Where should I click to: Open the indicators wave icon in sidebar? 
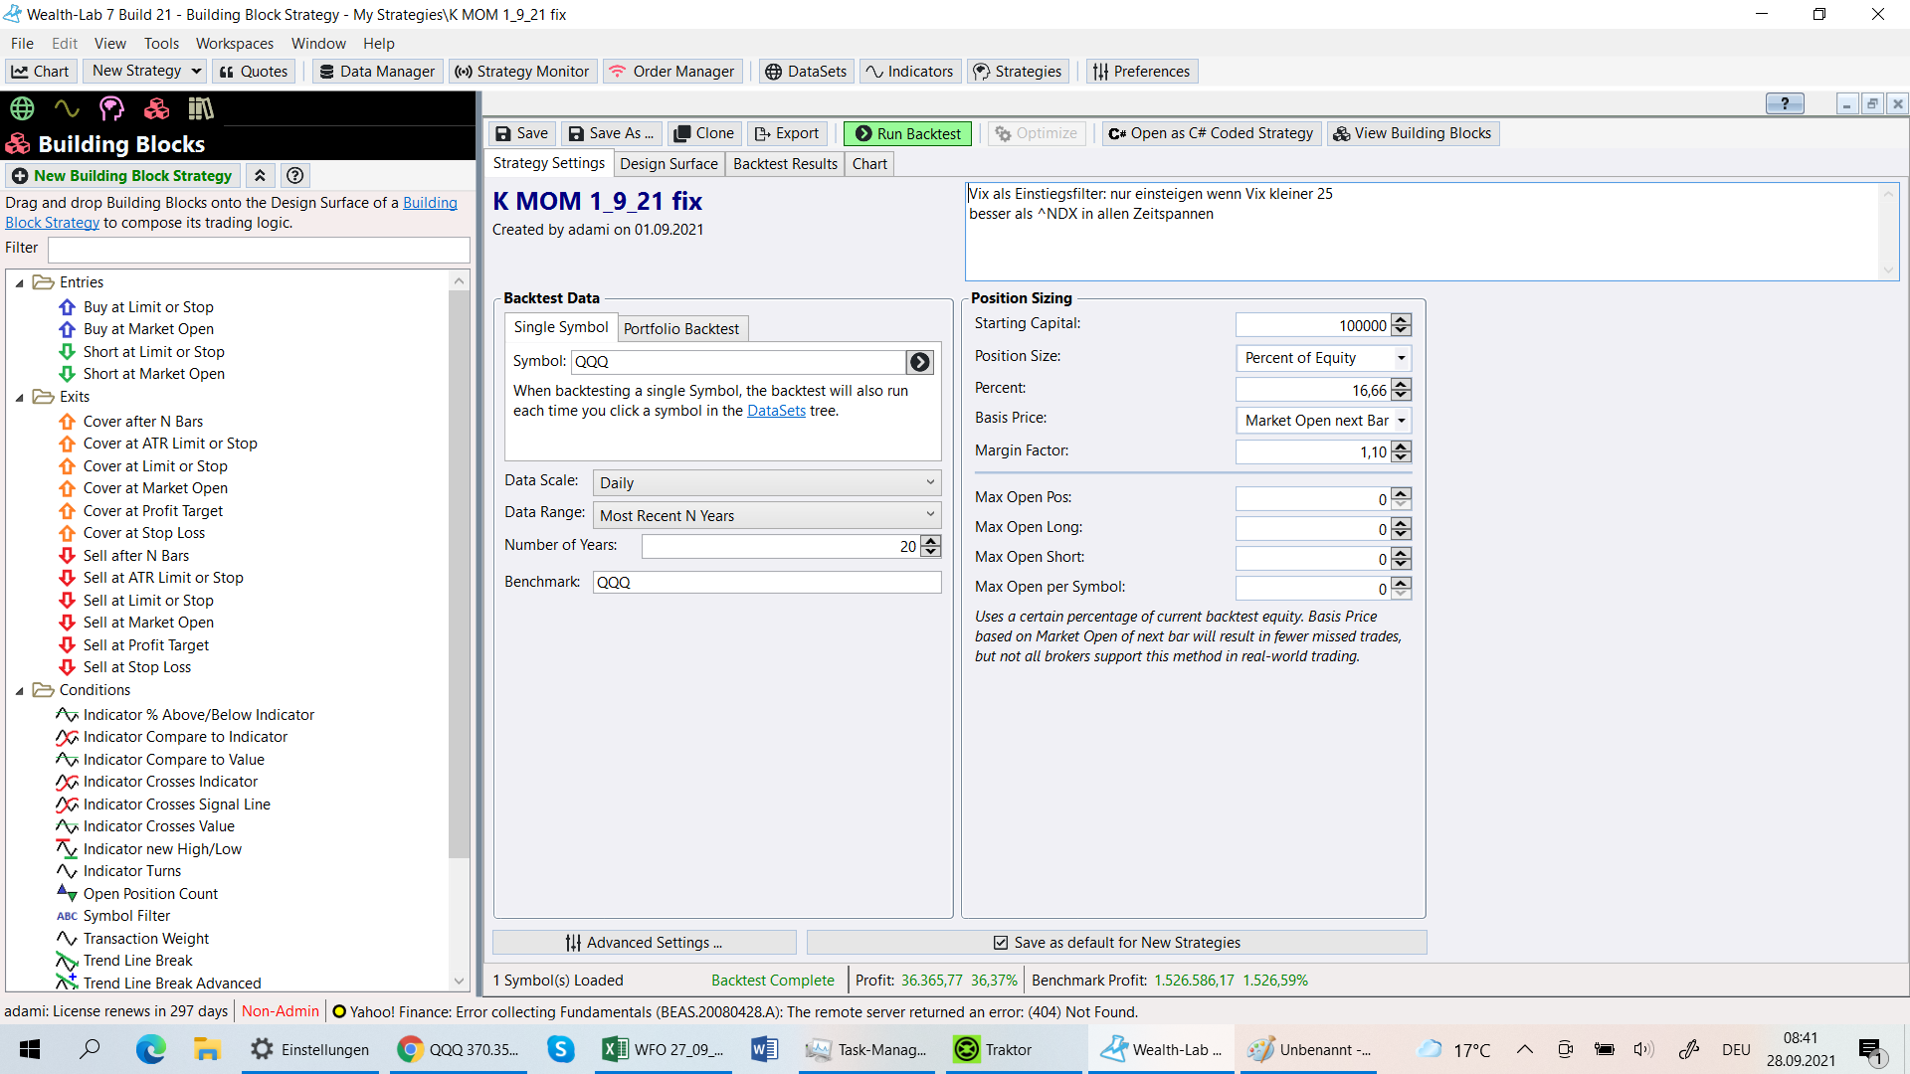[67, 108]
